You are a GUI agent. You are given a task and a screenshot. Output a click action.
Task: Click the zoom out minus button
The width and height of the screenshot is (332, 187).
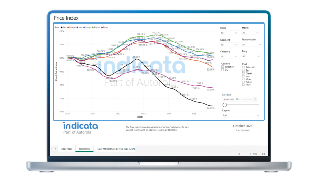(229, 154)
